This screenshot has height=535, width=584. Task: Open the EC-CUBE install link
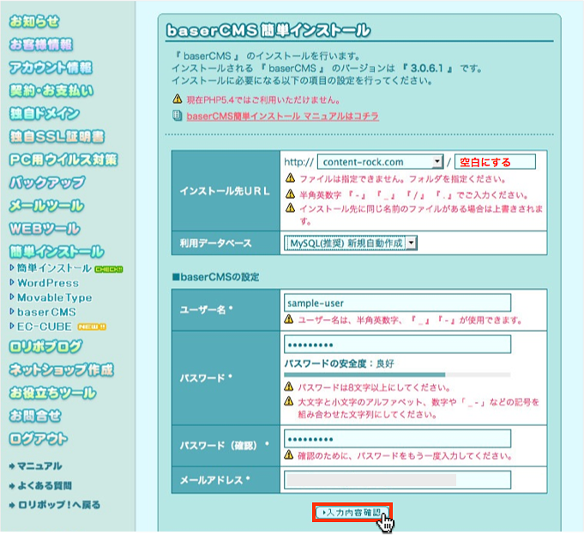[x=45, y=327]
